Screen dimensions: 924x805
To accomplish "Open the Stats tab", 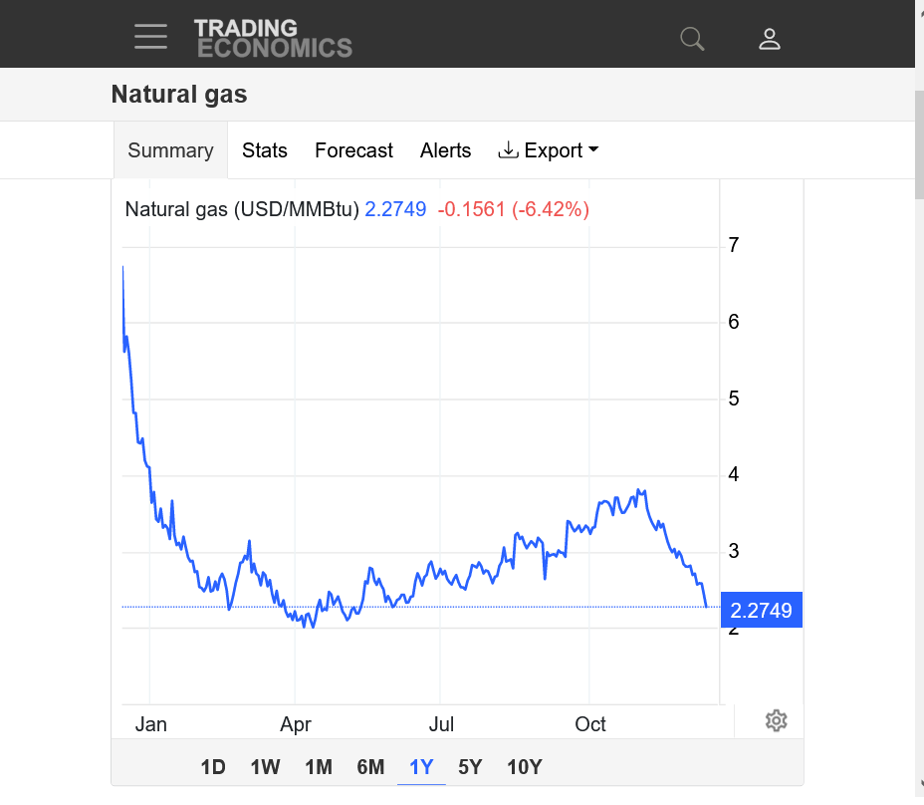I will pyautogui.click(x=265, y=150).
